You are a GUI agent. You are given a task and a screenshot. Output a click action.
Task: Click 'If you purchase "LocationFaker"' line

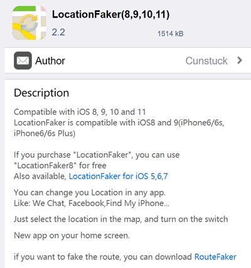pyautogui.click(x=97, y=155)
